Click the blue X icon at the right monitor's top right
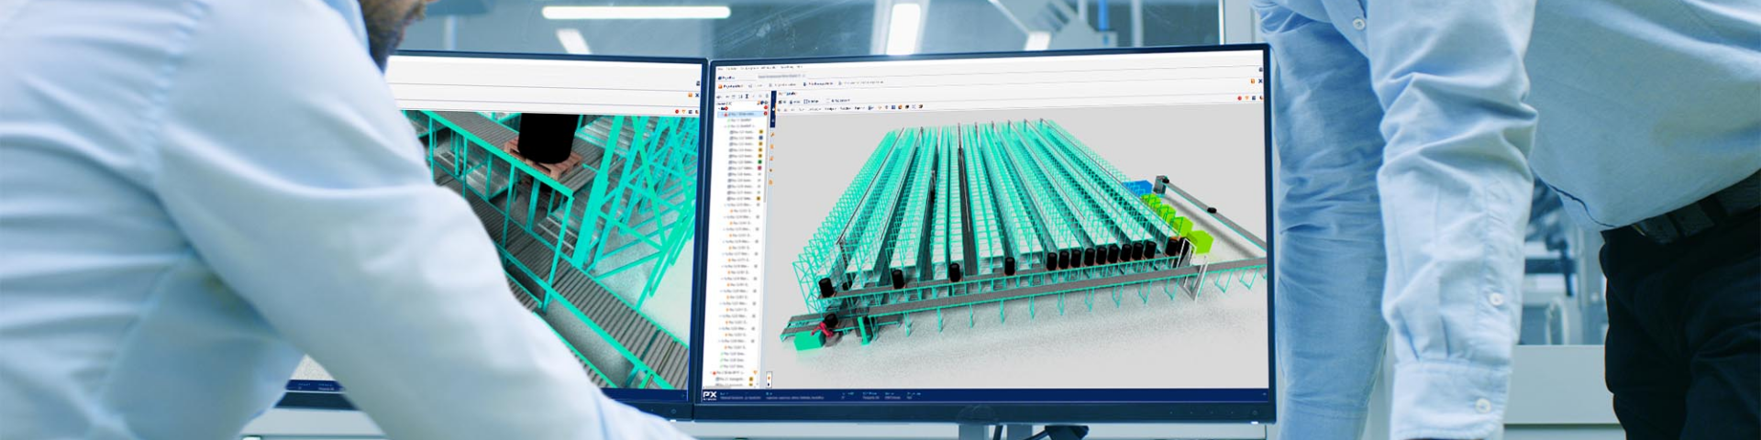The width and height of the screenshot is (1761, 440). point(1260,81)
